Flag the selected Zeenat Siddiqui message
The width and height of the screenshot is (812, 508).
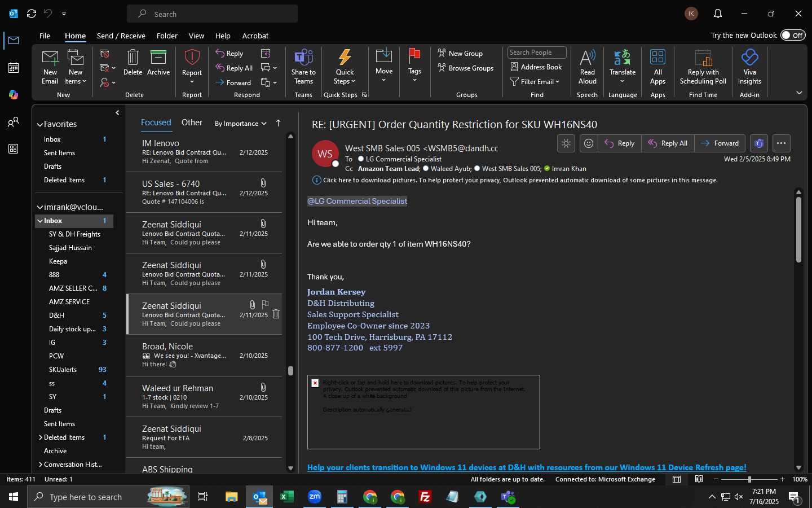coord(265,304)
